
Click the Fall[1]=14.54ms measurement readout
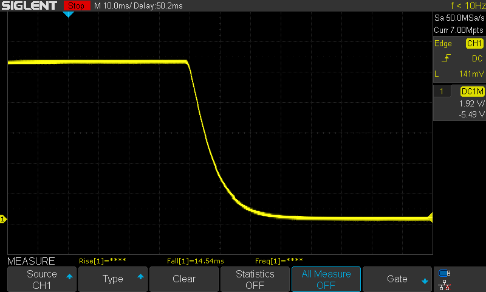[x=195, y=261]
